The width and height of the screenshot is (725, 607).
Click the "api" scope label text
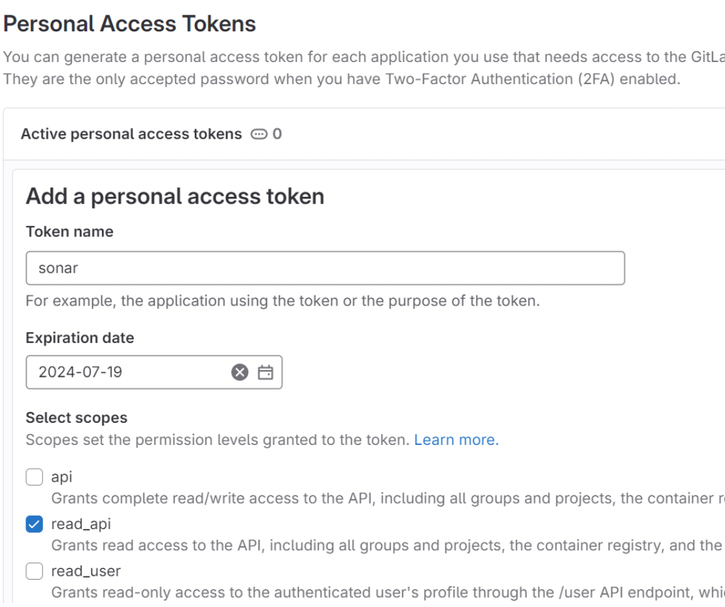61,477
